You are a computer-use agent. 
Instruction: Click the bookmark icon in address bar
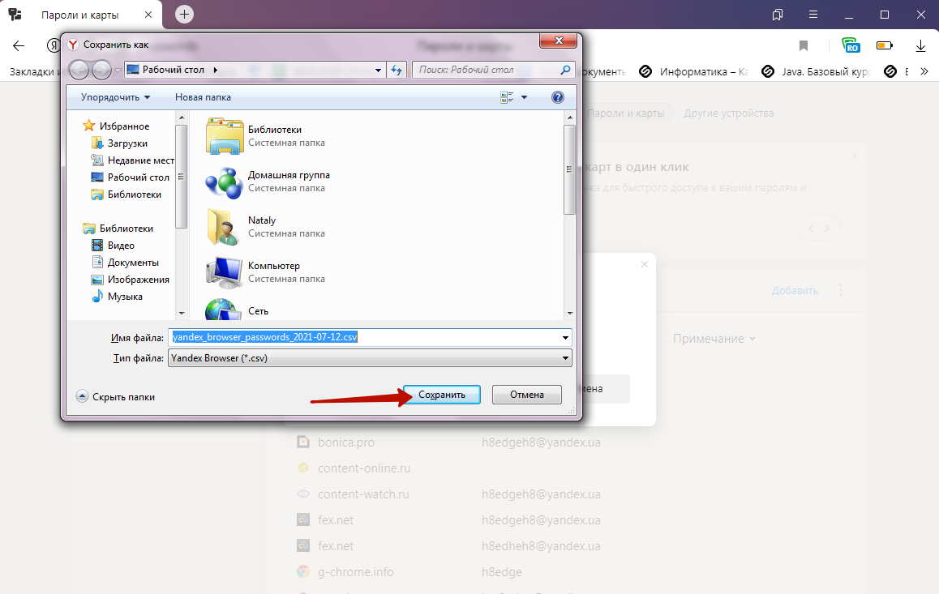coord(804,45)
